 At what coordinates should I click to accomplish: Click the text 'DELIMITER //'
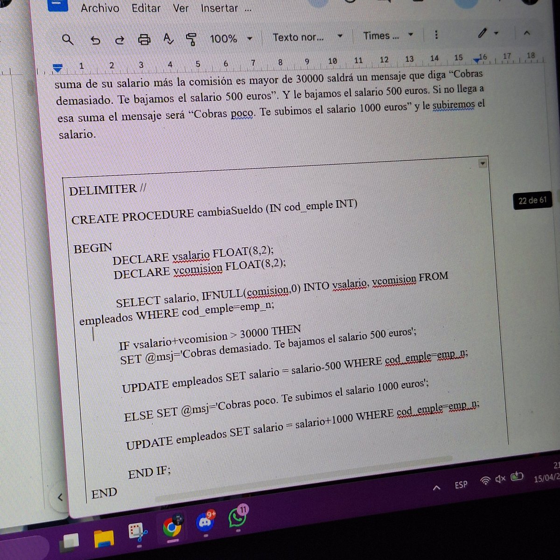(107, 189)
